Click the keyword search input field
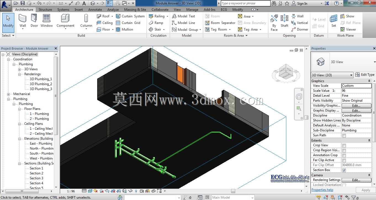Screen dimensions: 376x200 click(245, 3)
